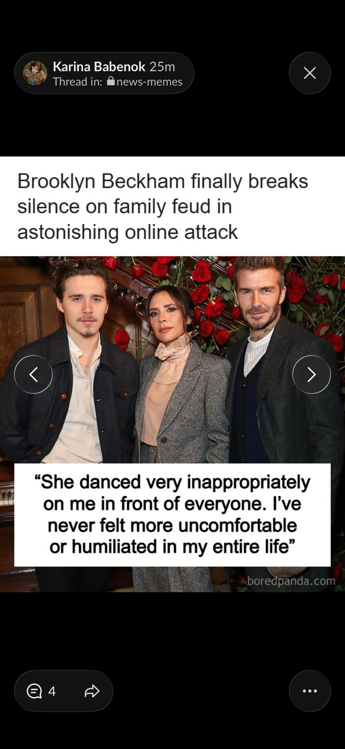Tap Karina Babenok's profile avatar
The height and width of the screenshot is (749, 345).
35,73
